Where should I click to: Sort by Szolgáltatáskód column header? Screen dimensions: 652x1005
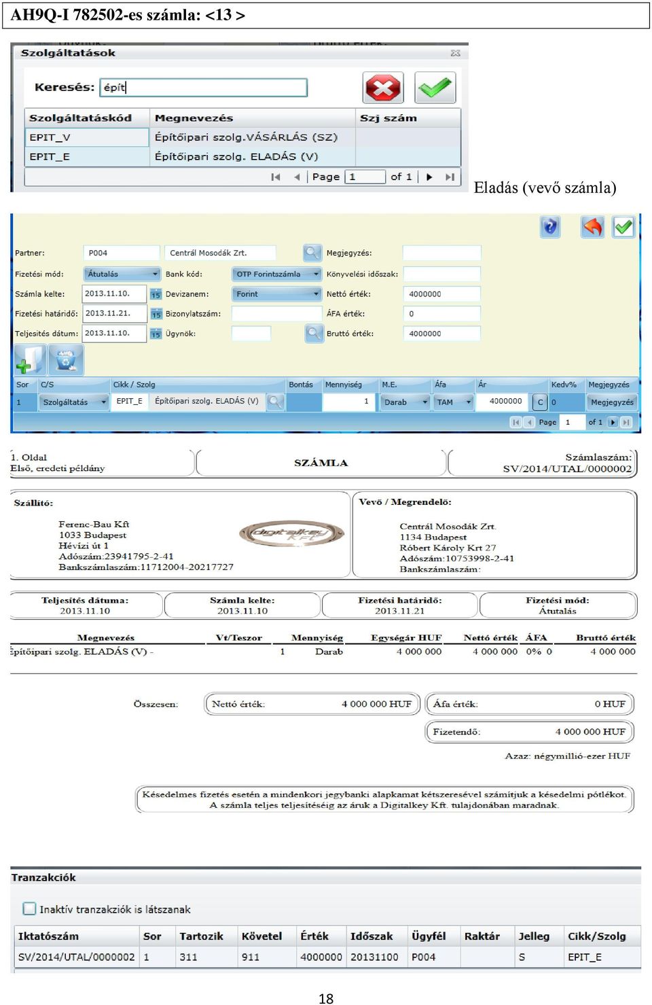coord(87,118)
